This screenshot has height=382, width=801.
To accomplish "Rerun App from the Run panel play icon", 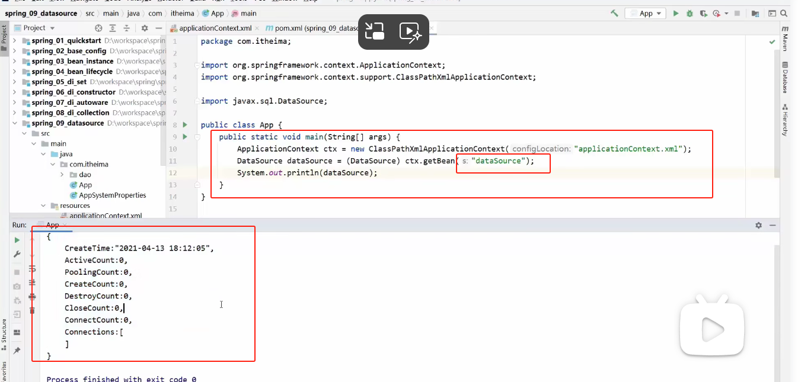I will point(17,240).
